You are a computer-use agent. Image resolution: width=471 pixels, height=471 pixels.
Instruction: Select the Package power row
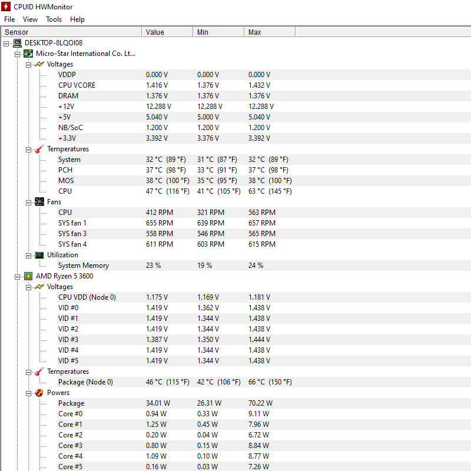coord(264,403)
